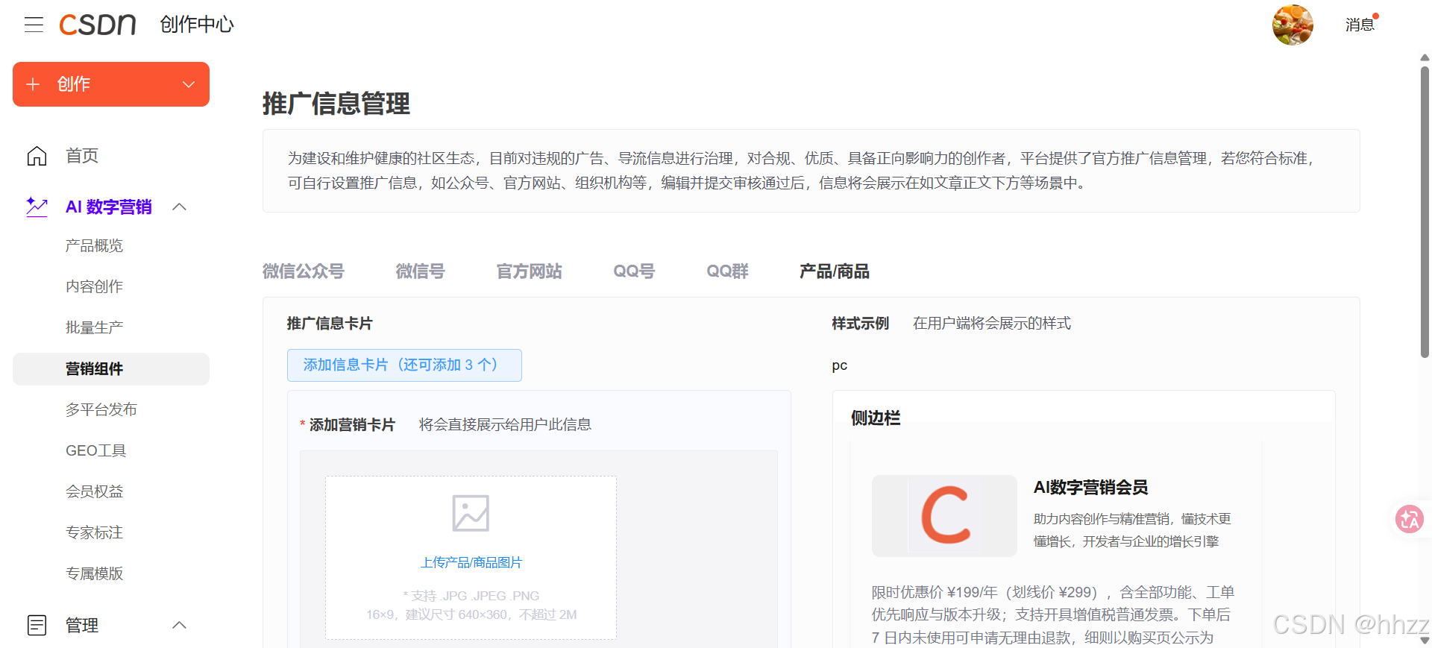This screenshot has height=648, width=1432.
Task: Click the 创作 create button
Action: [111, 84]
